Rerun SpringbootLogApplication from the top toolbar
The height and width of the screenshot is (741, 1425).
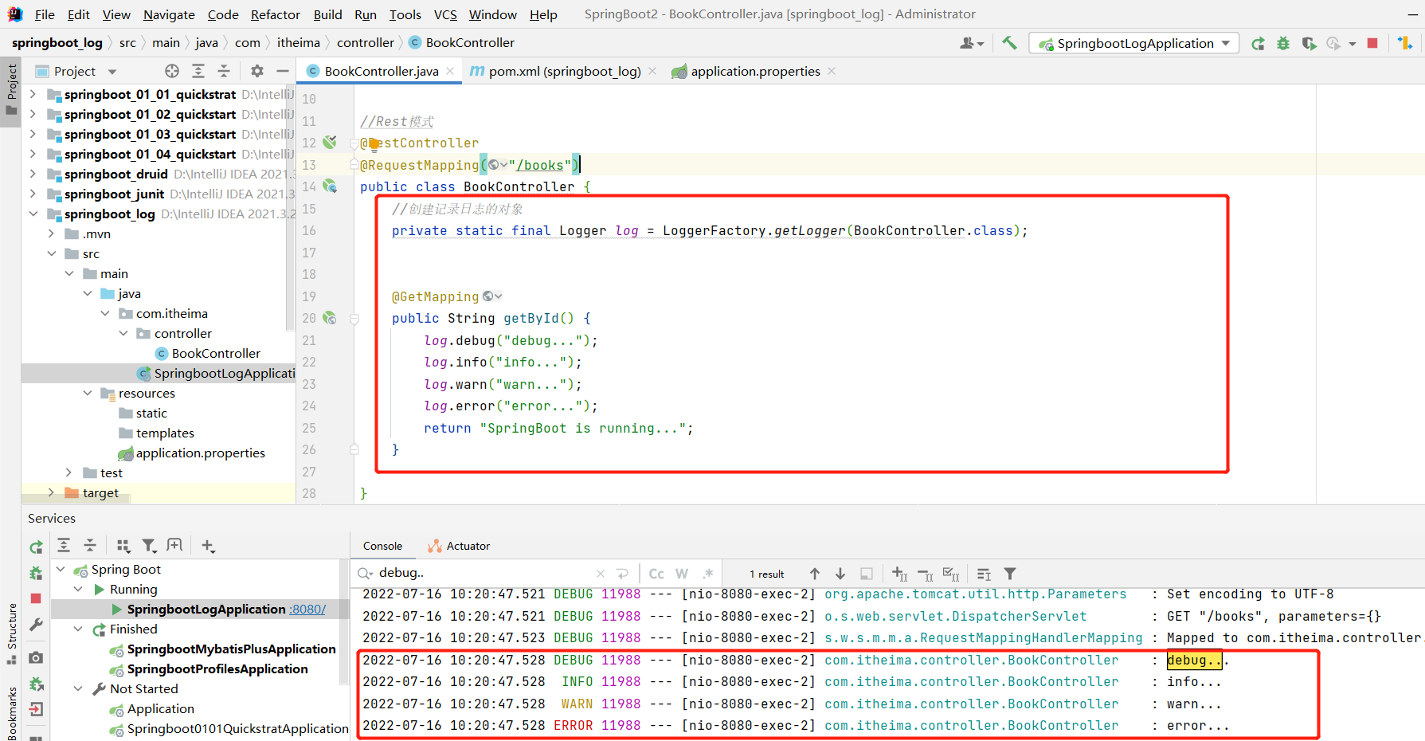[1258, 43]
